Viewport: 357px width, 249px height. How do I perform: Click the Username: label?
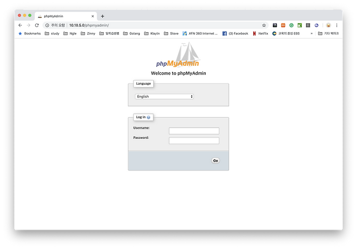(x=141, y=128)
